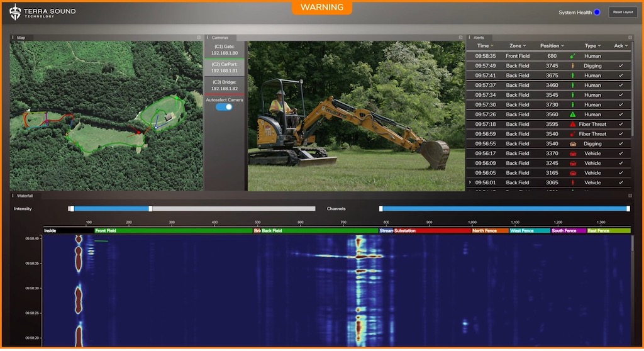Select camera (C2) CarPort 192.168.1.81

point(225,67)
